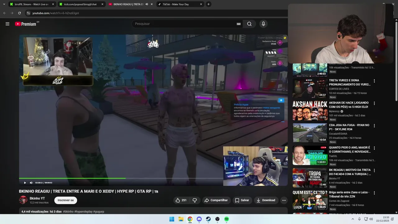Image resolution: width=398 pixels, height=224 pixels.
Task: Open options menu for TRETA YURI22 video
Action: pos(374,81)
